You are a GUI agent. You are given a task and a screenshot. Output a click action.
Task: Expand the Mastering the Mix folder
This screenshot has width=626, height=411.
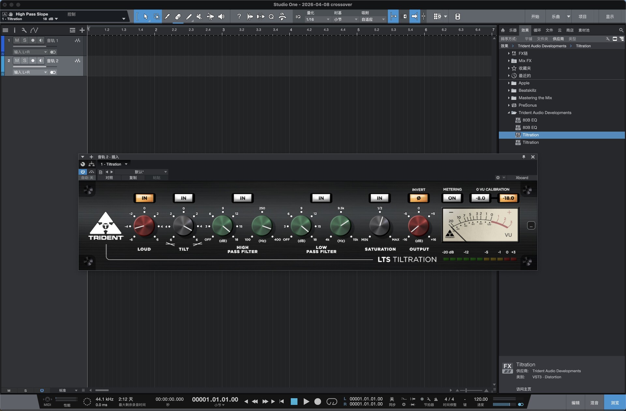coord(509,98)
